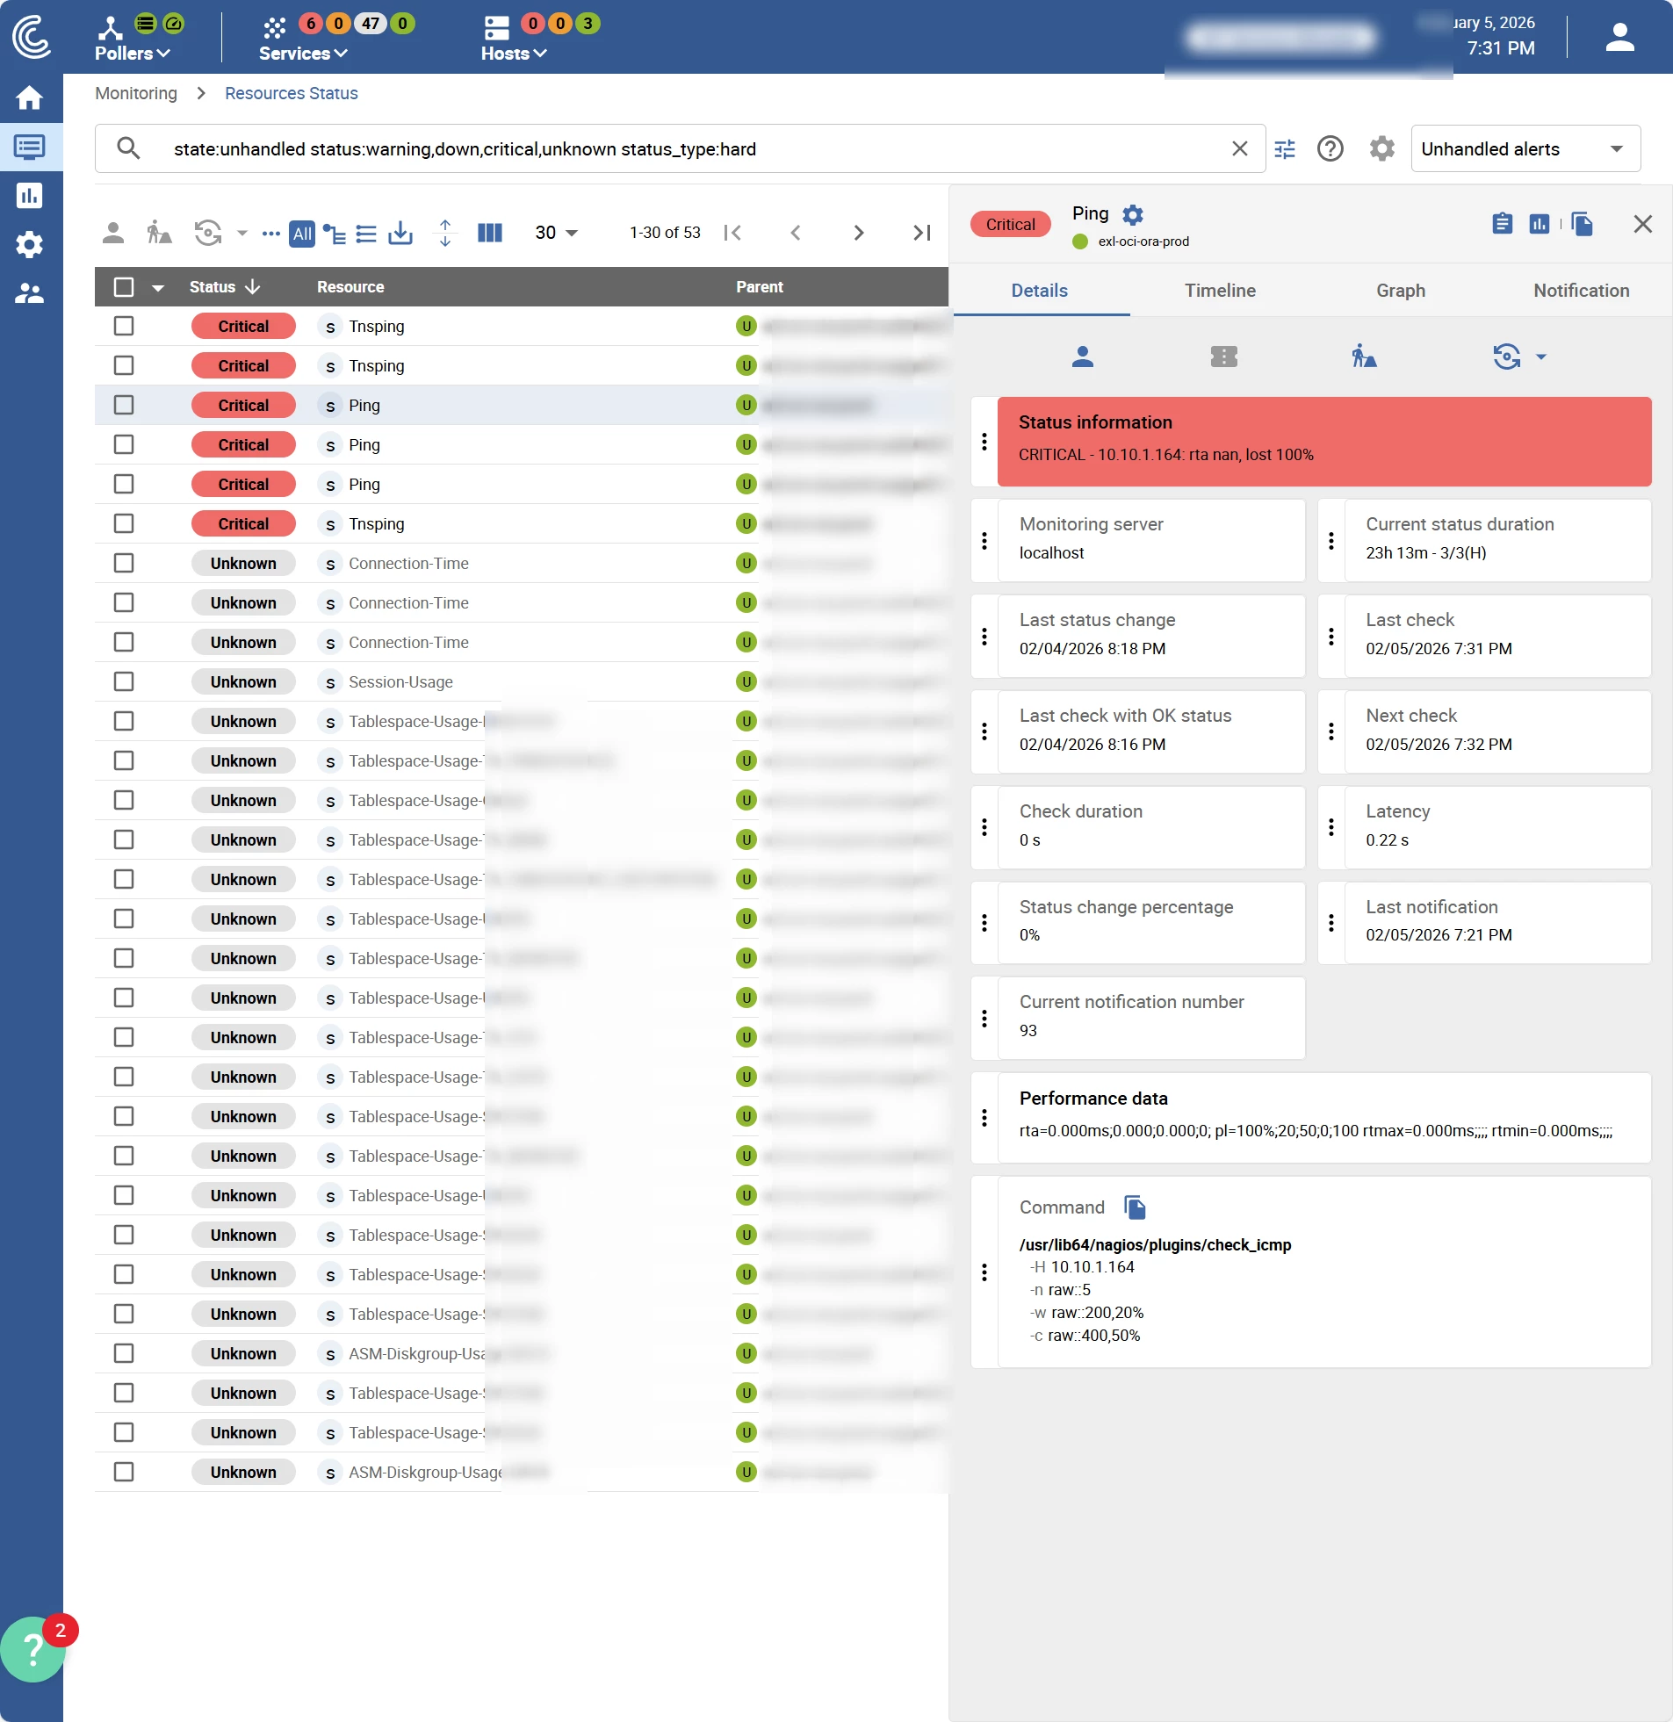The width and height of the screenshot is (1673, 1722).
Task: Open the logs clipboard icon in panel
Action: click(1503, 224)
